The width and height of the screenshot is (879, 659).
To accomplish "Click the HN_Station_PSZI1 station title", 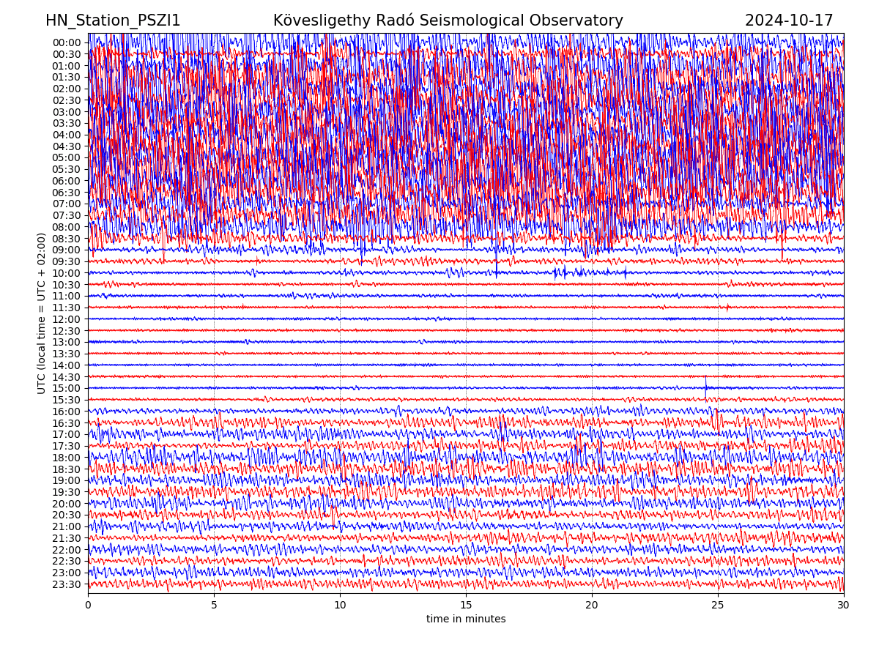I will click(113, 21).
